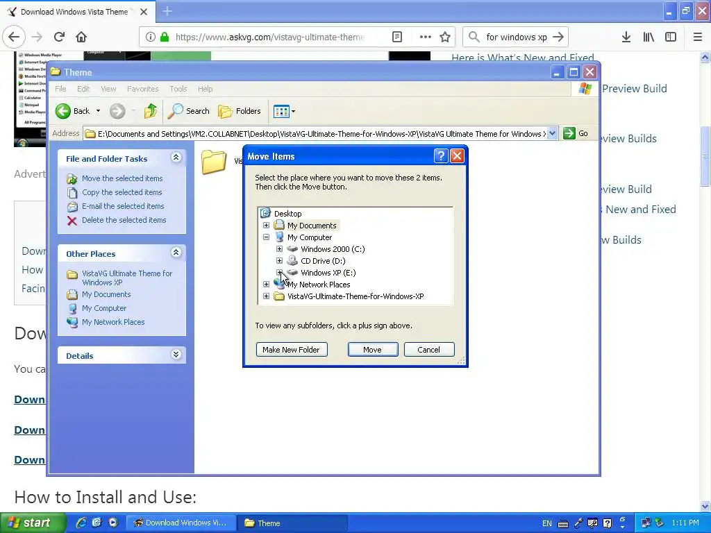Click the Firefox back arrow button

(14, 37)
